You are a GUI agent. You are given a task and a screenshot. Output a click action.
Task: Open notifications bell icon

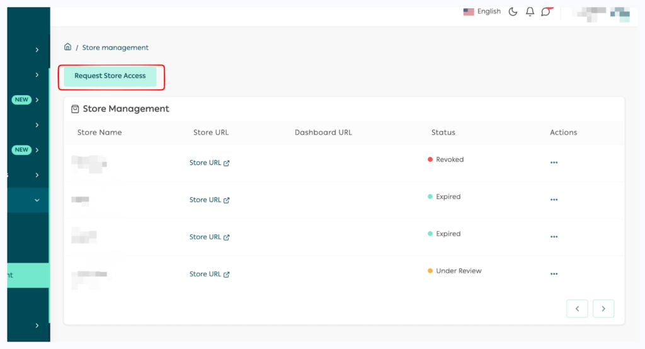click(530, 11)
